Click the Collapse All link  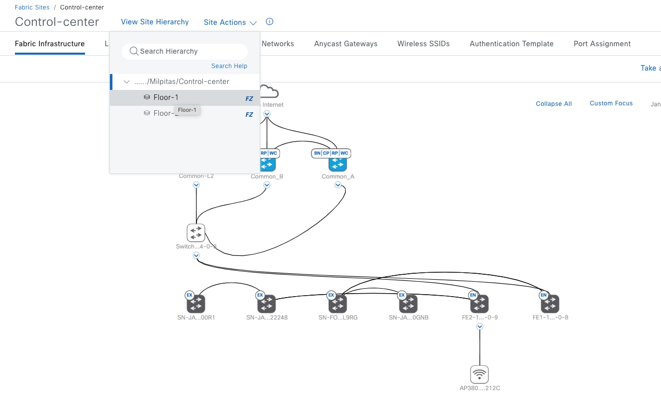[x=554, y=103]
